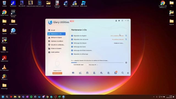Uncheck Nettoyage des fichiers temporaires
Image resolution: width=176 pixels, height=99 pixels.
(x=72, y=50)
